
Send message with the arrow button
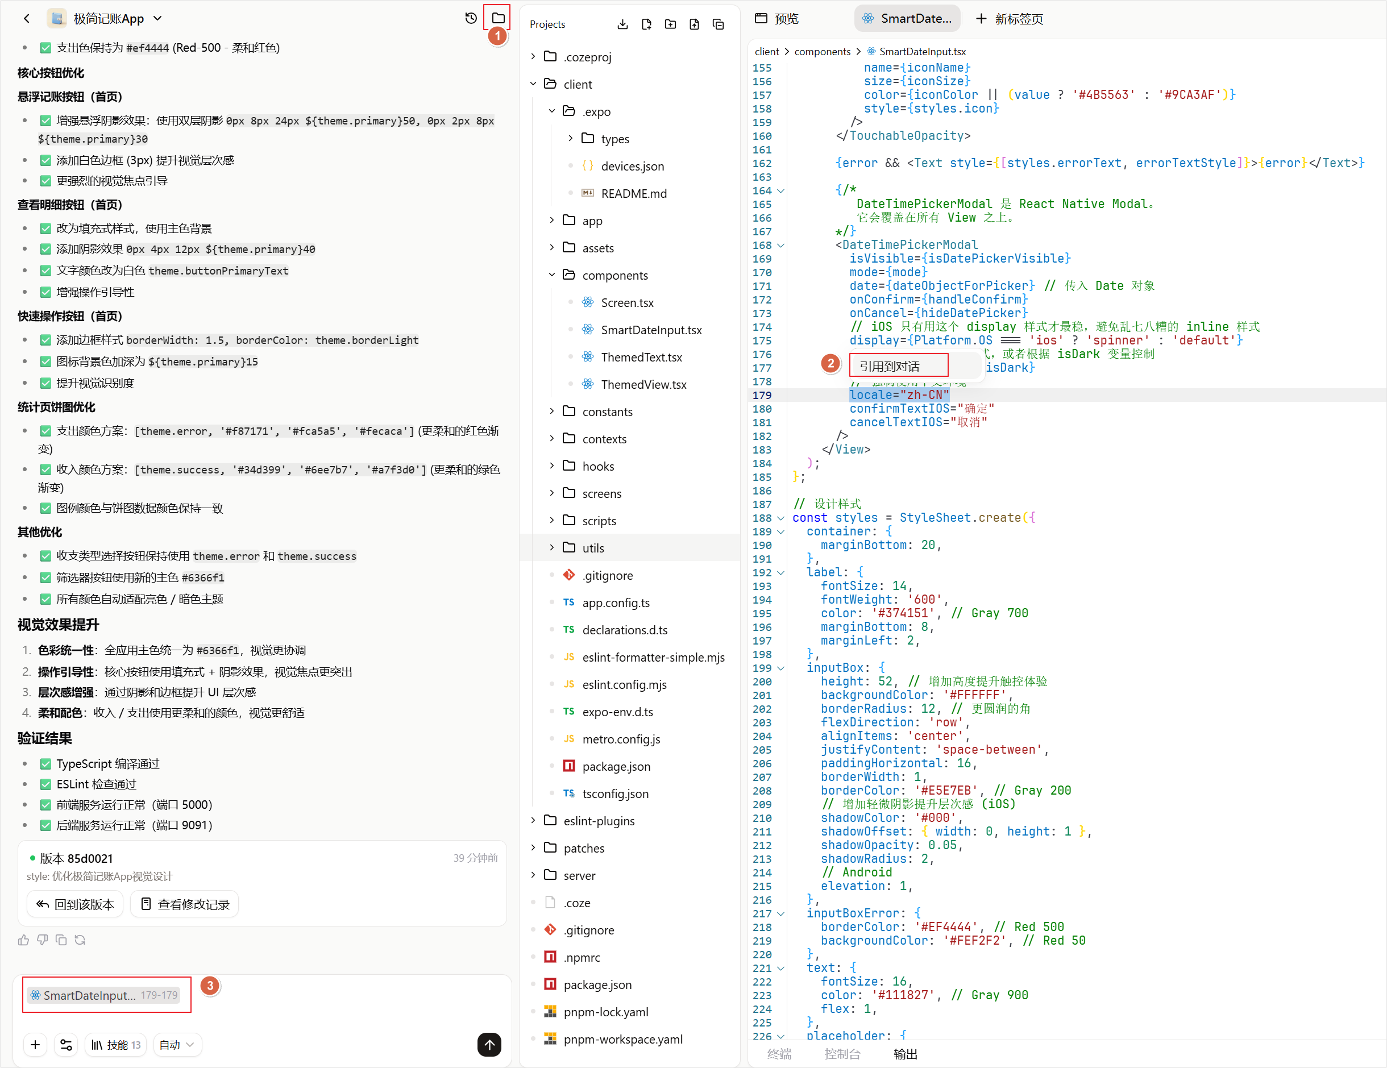pos(489,1045)
